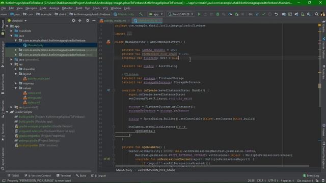
Task: Open the Project Structure toolbar icon
Action: (284, 14)
